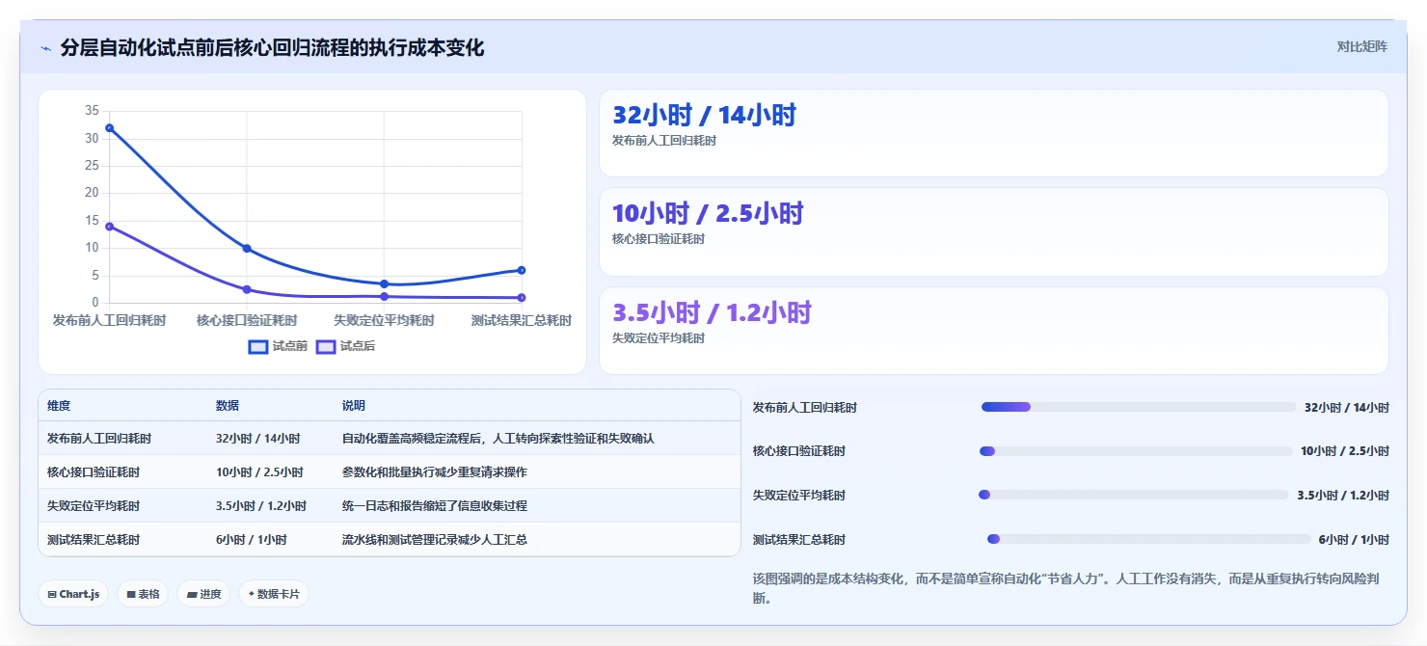Click the title 分层自动化试点前后核心回归流程的执行成本变化
This screenshot has height=646, width=1427.
(272, 47)
